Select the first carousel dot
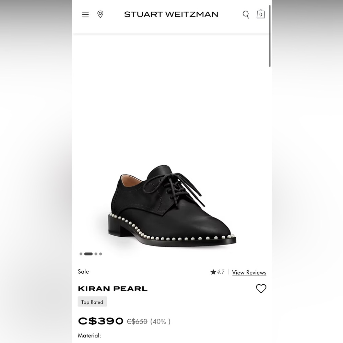Screen dimensions: 343x343 point(81,254)
